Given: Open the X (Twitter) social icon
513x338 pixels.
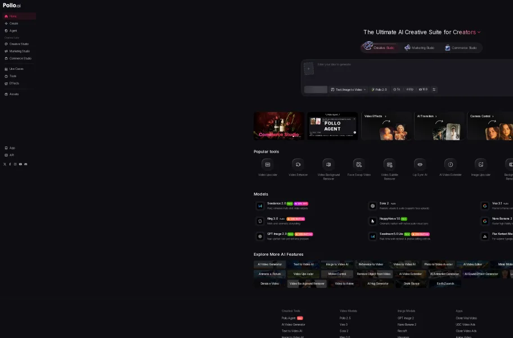Looking at the screenshot, I should (4, 164).
